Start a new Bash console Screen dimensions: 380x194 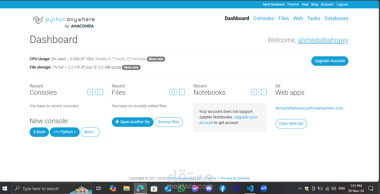tap(39, 132)
